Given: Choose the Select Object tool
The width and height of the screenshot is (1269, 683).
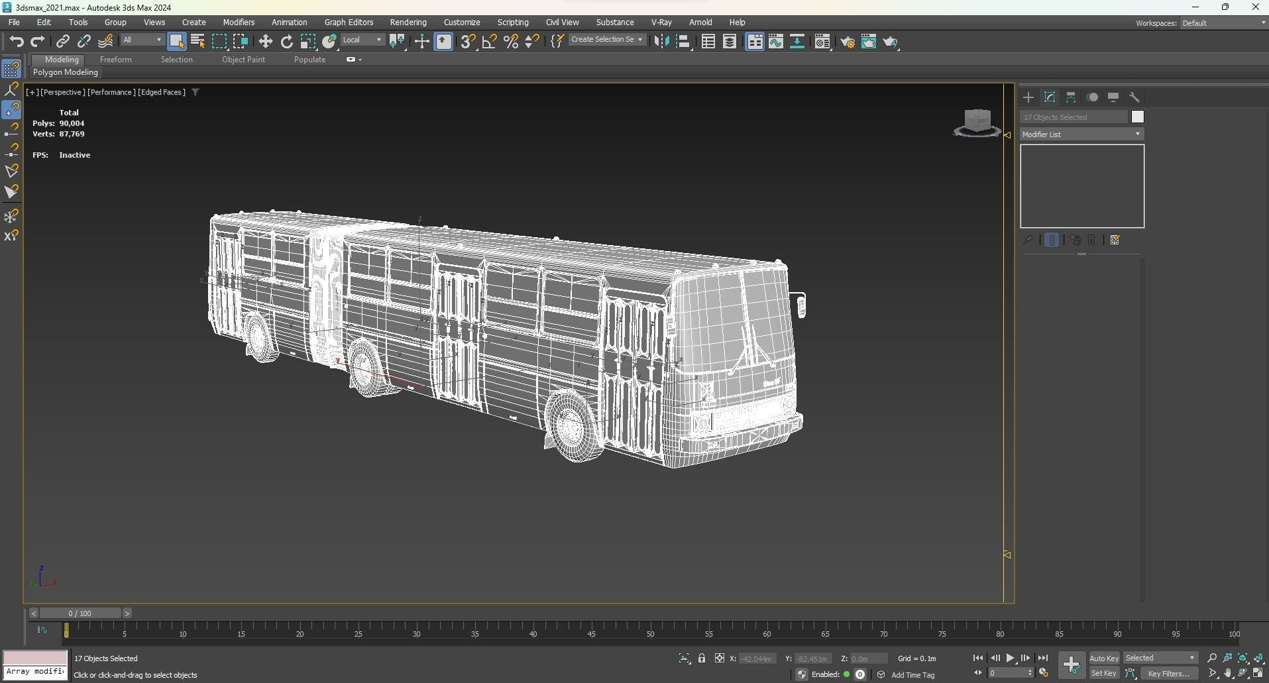Looking at the screenshot, I should 176,41.
